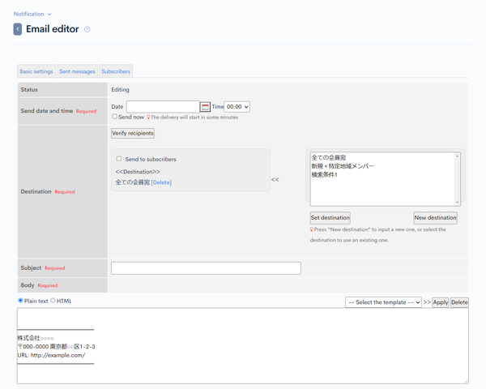Apply the selected template
The image size is (486, 389).
[x=441, y=302]
